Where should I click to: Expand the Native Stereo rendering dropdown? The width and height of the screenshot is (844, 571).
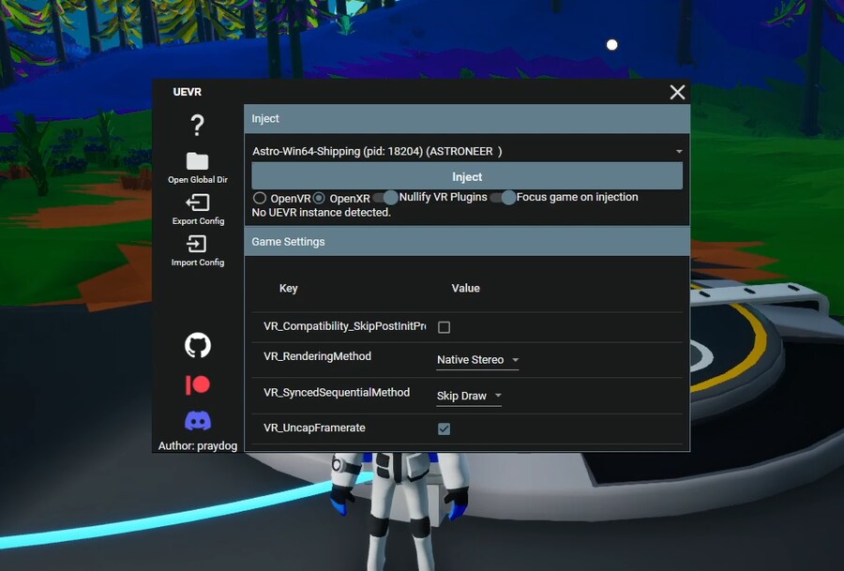pos(477,360)
